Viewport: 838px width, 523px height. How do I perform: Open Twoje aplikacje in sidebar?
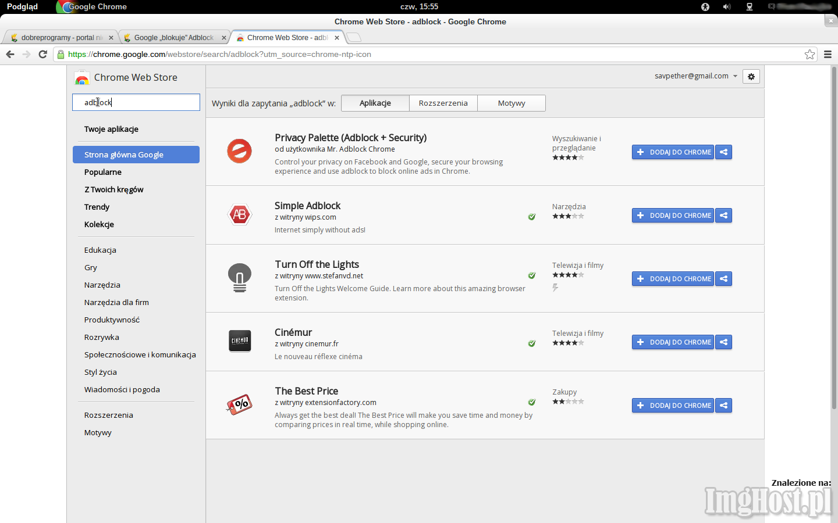coord(111,129)
